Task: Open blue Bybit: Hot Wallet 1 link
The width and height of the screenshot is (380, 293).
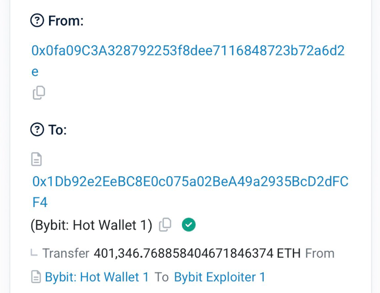Action: point(97,277)
